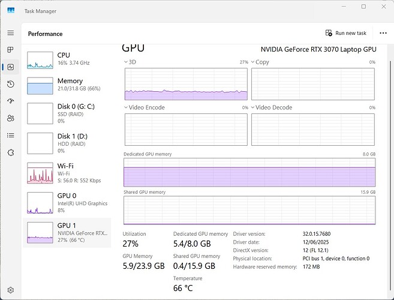Click the Task Manager app icon in title bar
This screenshot has width=394, height=300.
tap(11, 11)
